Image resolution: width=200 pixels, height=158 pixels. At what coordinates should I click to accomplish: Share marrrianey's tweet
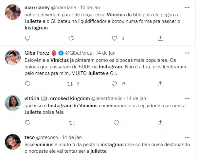pyautogui.click(x=160, y=38)
